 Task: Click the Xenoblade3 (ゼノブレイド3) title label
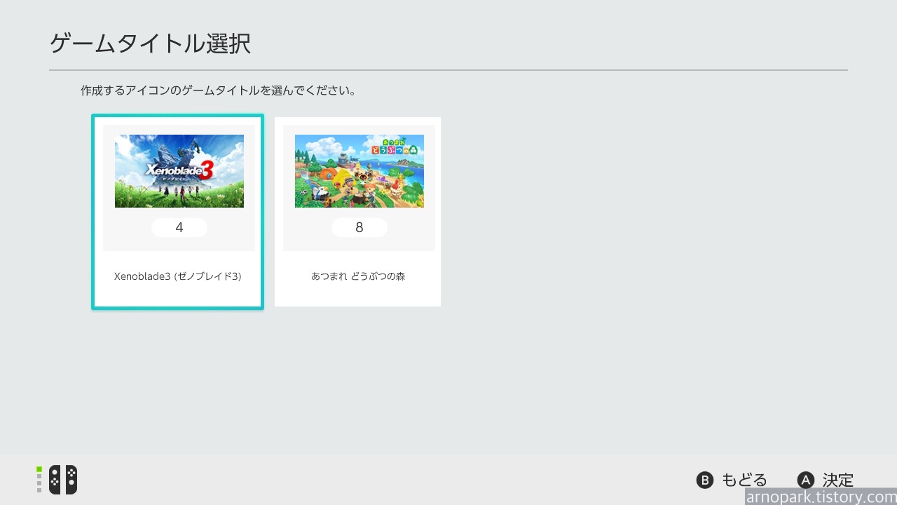(177, 276)
